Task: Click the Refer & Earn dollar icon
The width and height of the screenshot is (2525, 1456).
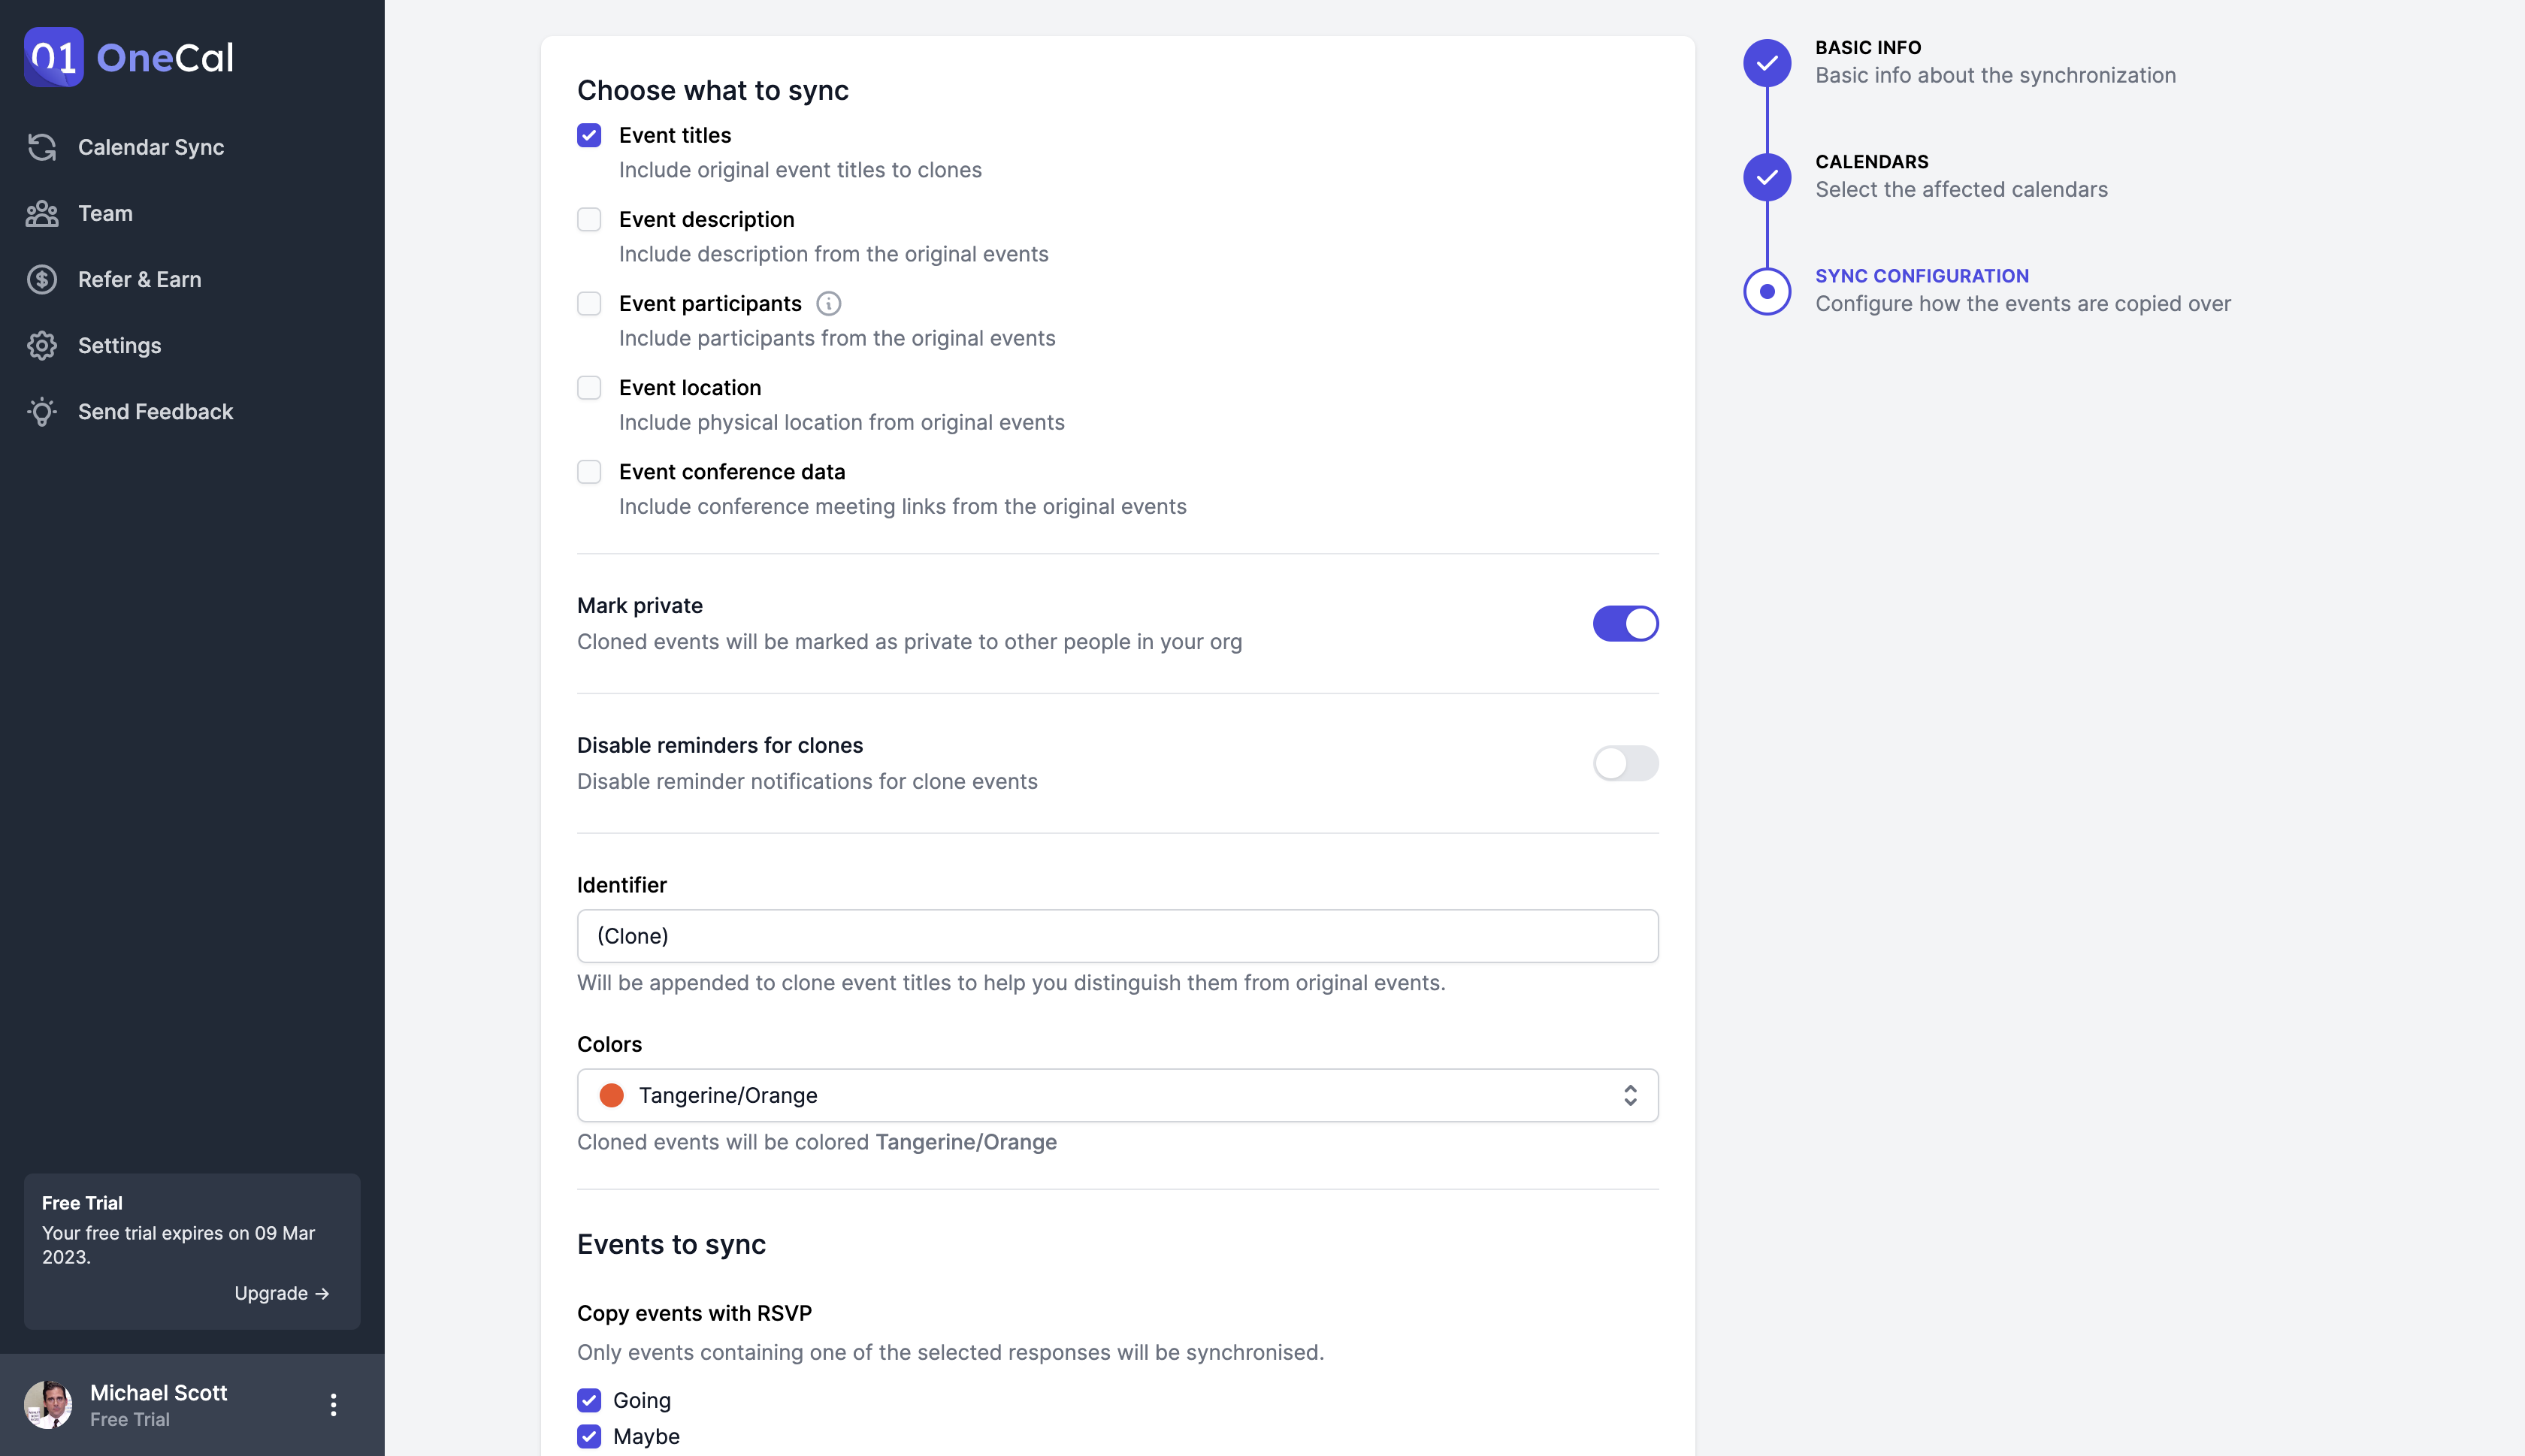Action: [x=42, y=279]
